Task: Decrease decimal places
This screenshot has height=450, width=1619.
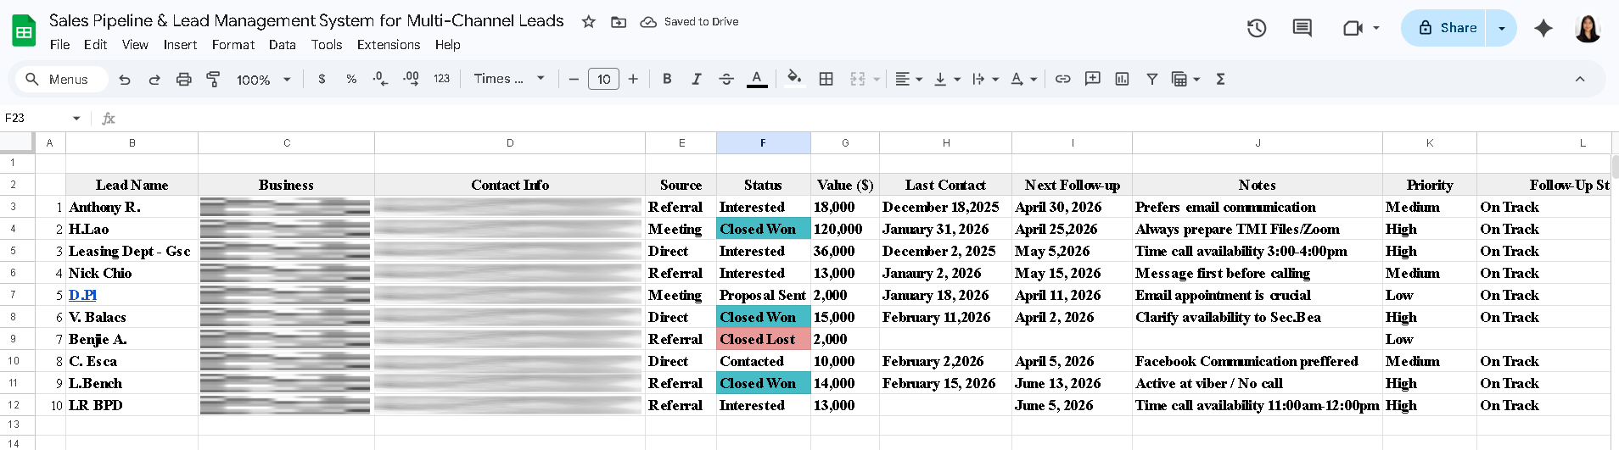Action: (x=381, y=79)
